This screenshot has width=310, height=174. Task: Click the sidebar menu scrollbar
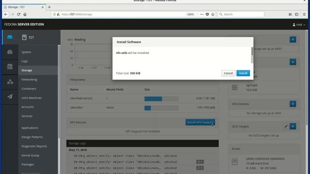tap(59, 91)
